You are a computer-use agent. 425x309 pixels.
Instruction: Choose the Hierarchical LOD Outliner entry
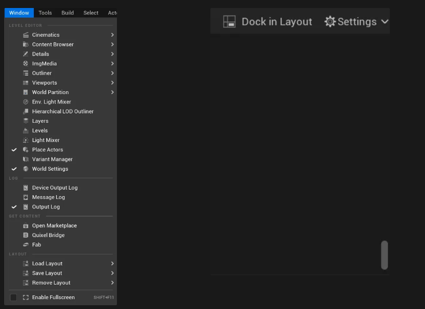click(61, 111)
